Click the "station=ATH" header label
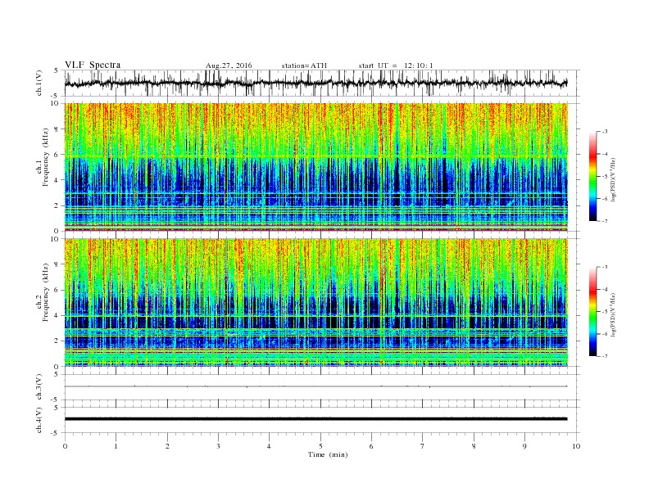 click(304, 65)
